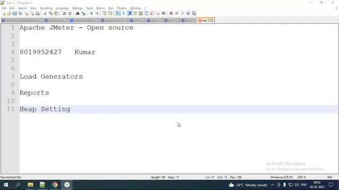Click the 'Heap Setting' line
The height and width of the screenshot is (190, 339).
(x=44, y=109)
